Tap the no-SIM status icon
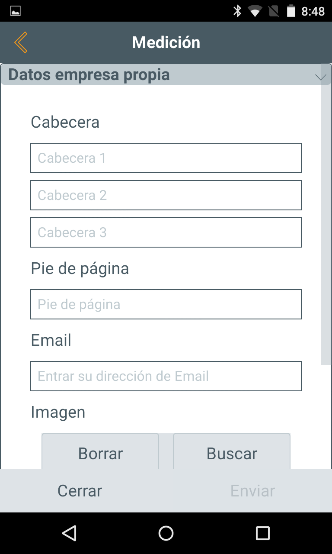Image resolution: width=332 pixels, height=554 pixels. coord(274,11)
